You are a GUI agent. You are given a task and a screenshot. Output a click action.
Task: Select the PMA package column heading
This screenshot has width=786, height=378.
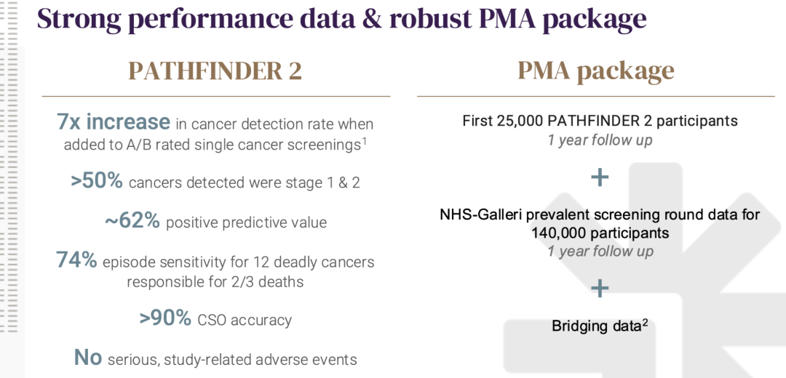pos(596,71)
